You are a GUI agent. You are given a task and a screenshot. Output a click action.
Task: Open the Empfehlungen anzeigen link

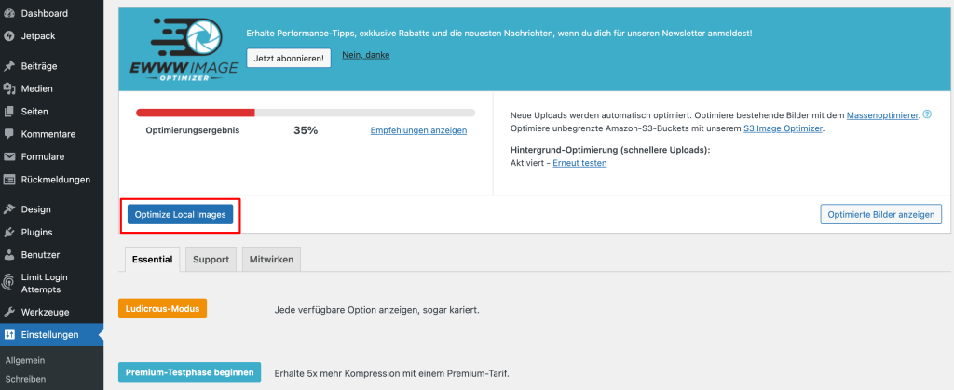[418, 130]
